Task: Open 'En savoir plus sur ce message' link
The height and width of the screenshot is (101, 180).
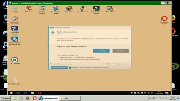Action: click(x=61, y=64)
